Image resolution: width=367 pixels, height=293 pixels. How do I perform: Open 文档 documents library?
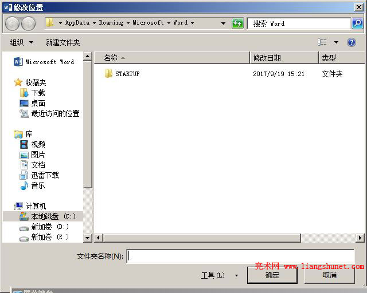point(32,165)
